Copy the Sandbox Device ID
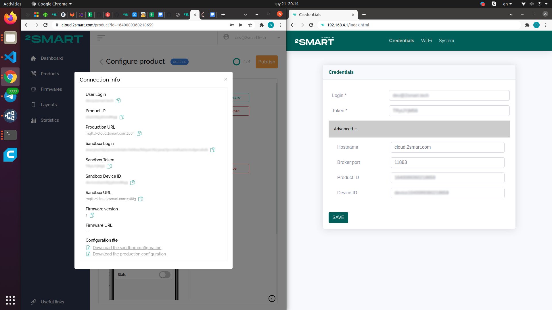The width and height of the screenshot is (552, 310). (133, 183)
